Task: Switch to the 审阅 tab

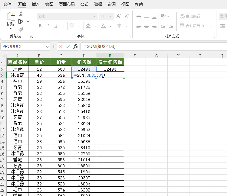Action: [x=112, y=4]
